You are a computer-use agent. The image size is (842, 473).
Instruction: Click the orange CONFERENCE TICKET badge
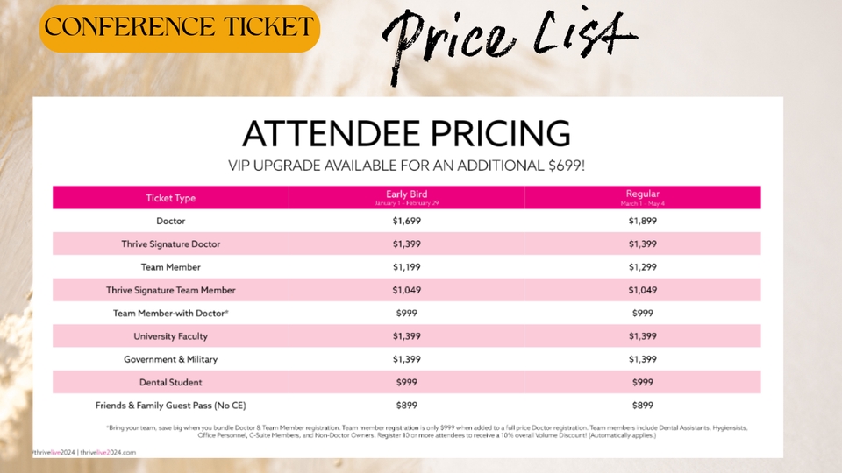point(180,28)
